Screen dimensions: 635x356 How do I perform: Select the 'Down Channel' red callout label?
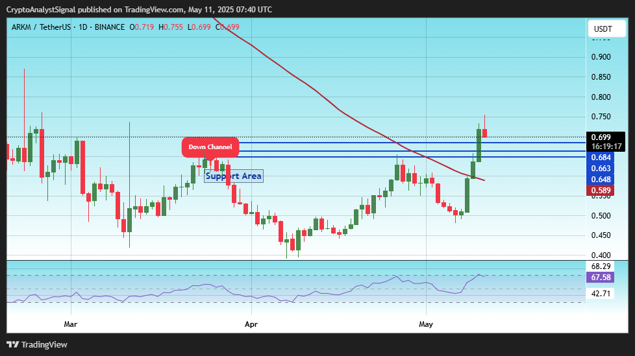(210, 147)
